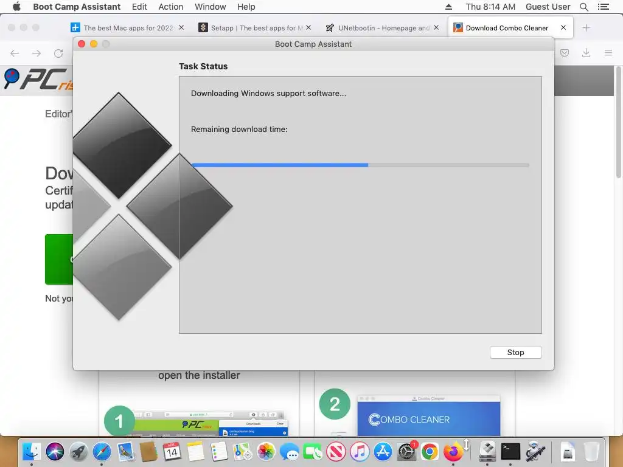The width and height of the screenshot is (623, 467).
Task: Open Automator robot icon in Dock
Action: click(x=534, y=452)
